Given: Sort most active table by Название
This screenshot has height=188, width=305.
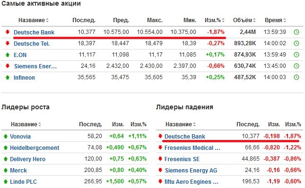Looking at the screenshot, I should click(34, 20).
